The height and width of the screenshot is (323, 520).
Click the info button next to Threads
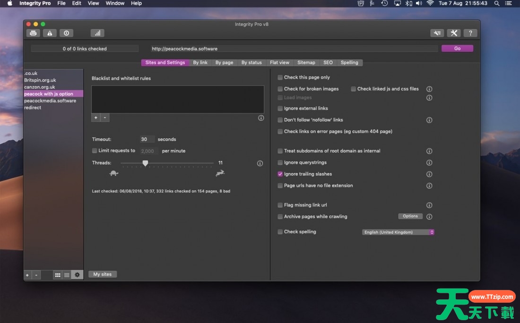click(260, 163)
